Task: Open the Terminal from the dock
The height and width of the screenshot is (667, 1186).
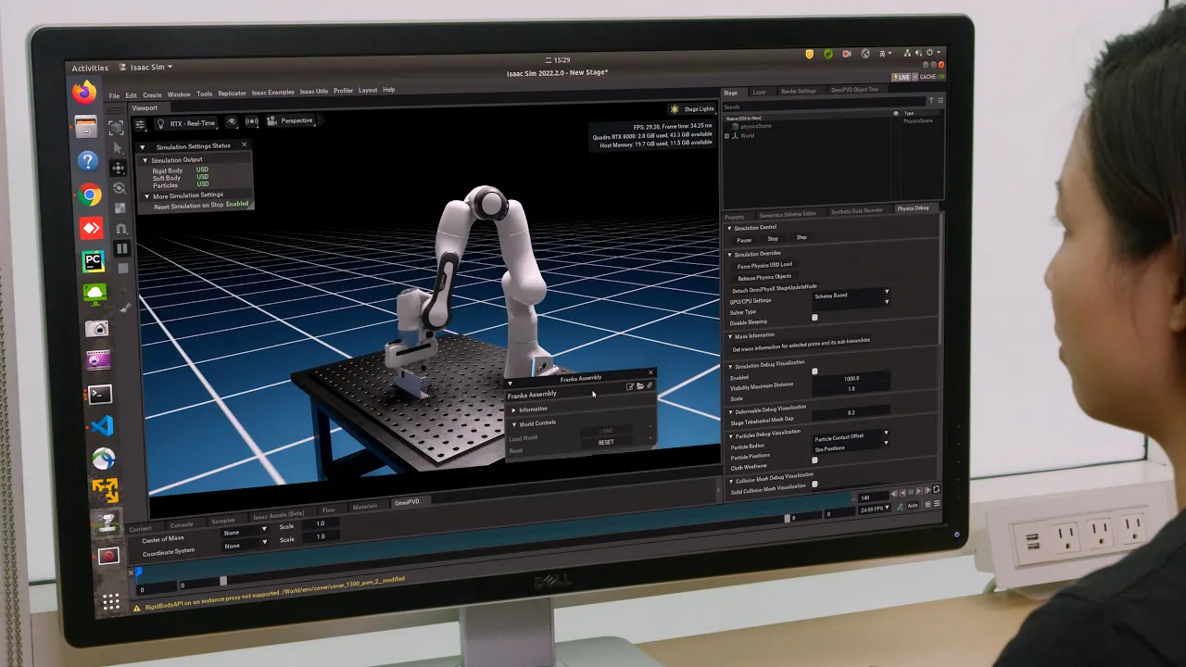Action: tap(100, 395)
